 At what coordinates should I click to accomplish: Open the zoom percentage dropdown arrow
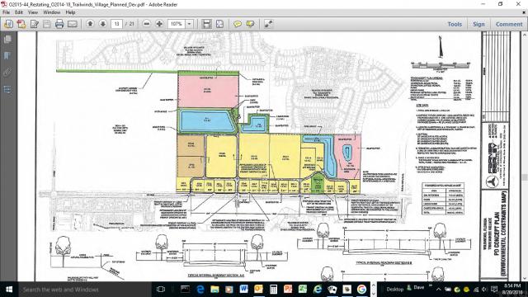189,24
